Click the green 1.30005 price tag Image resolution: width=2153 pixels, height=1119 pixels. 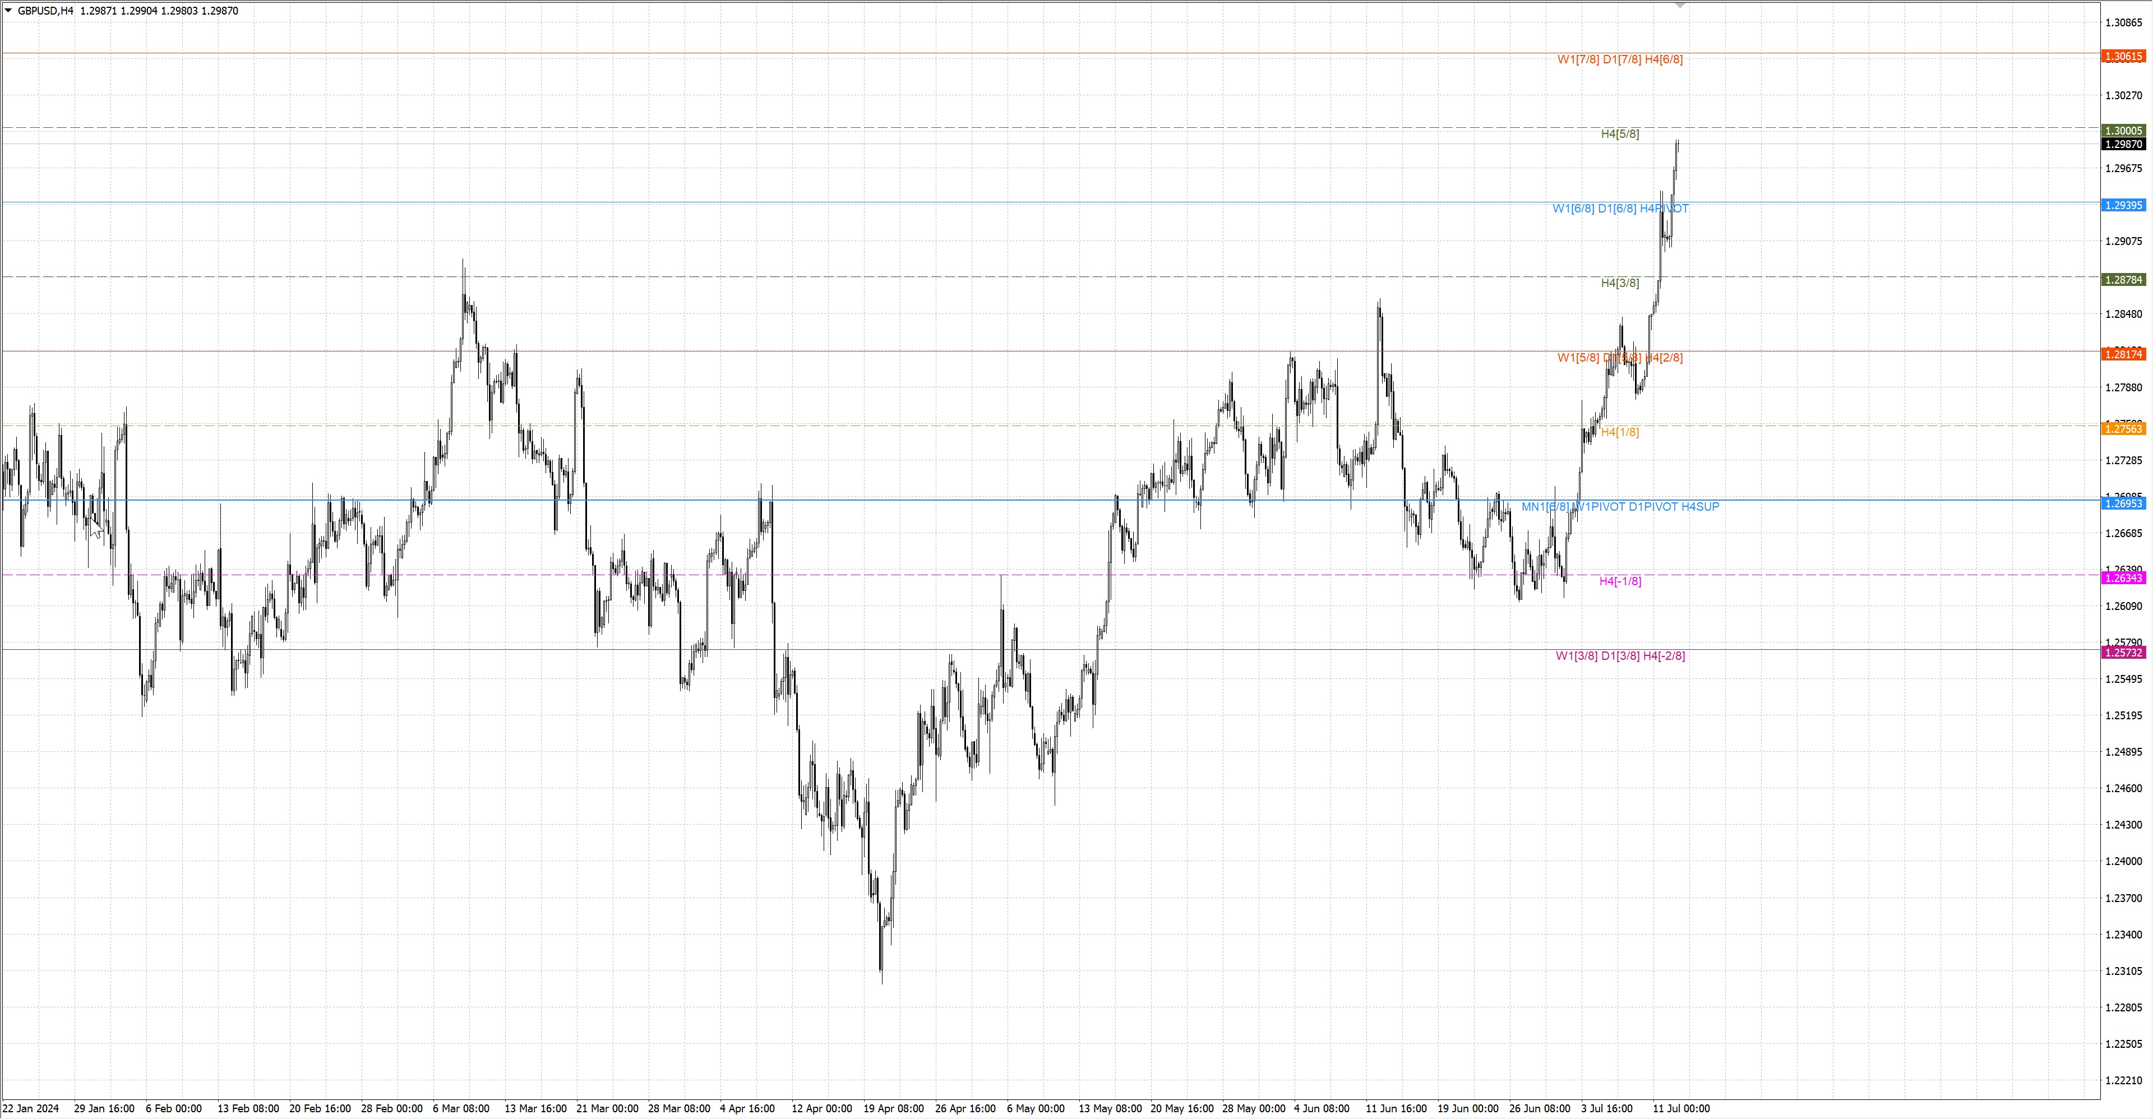(x=2123, y=131)
